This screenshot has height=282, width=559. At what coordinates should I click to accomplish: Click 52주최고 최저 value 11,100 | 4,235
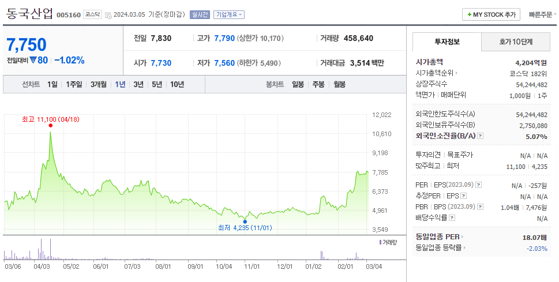[527, 167]
